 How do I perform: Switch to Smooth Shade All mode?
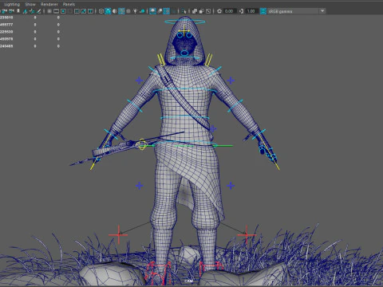[x=108, y=11]
